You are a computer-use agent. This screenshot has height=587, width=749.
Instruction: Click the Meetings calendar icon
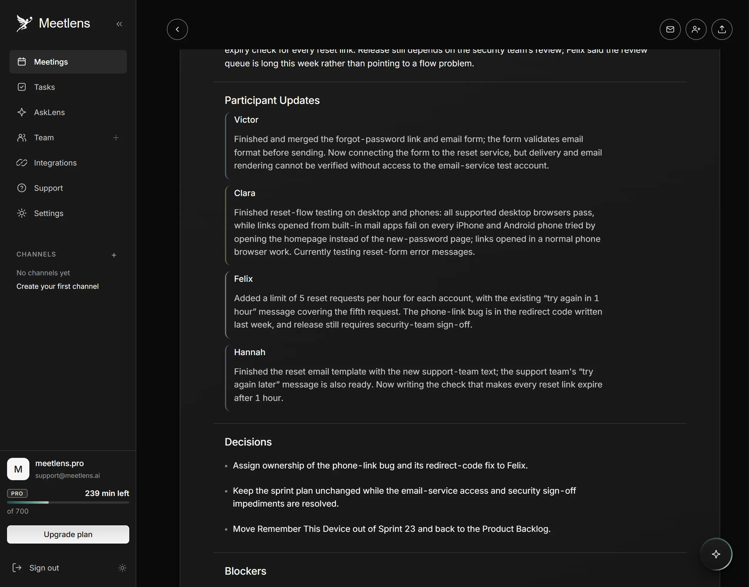click(x=22, y=62)
